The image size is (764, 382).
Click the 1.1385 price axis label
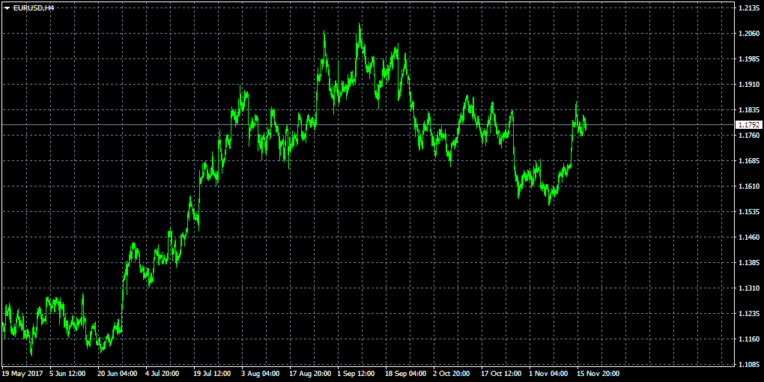pyautogui.click(x=748, y=263)
